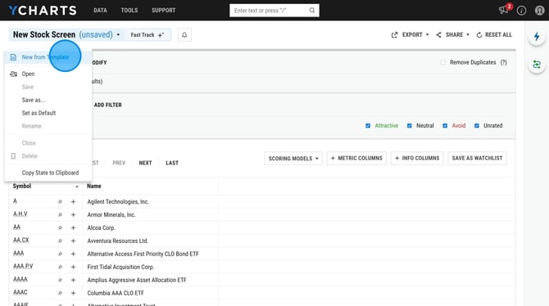
Task: Click the plus icon for A
Action: coord(73,202)
